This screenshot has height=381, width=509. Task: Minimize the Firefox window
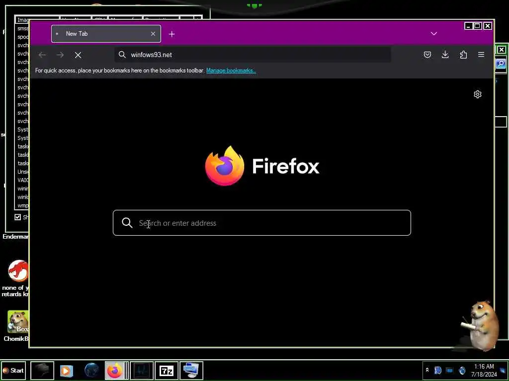tap(468, 26)
